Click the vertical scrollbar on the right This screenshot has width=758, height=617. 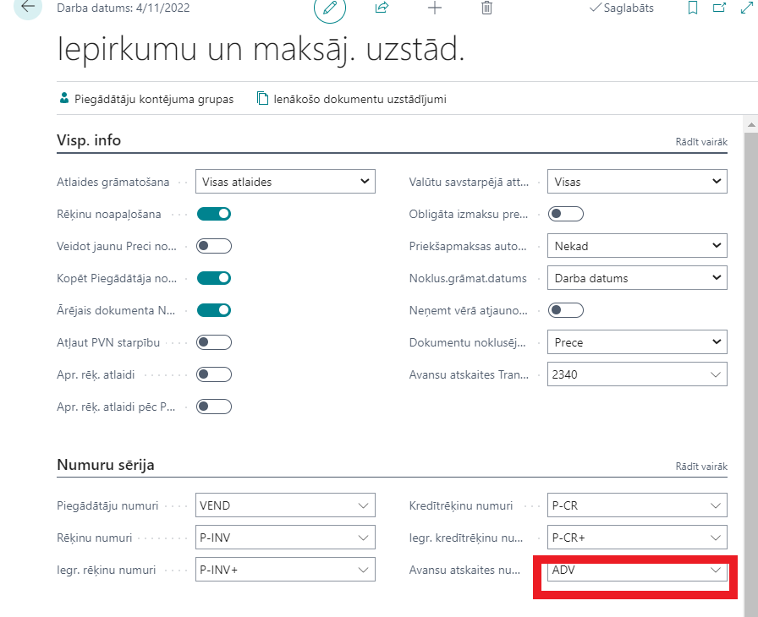click(x=750, y=338)
